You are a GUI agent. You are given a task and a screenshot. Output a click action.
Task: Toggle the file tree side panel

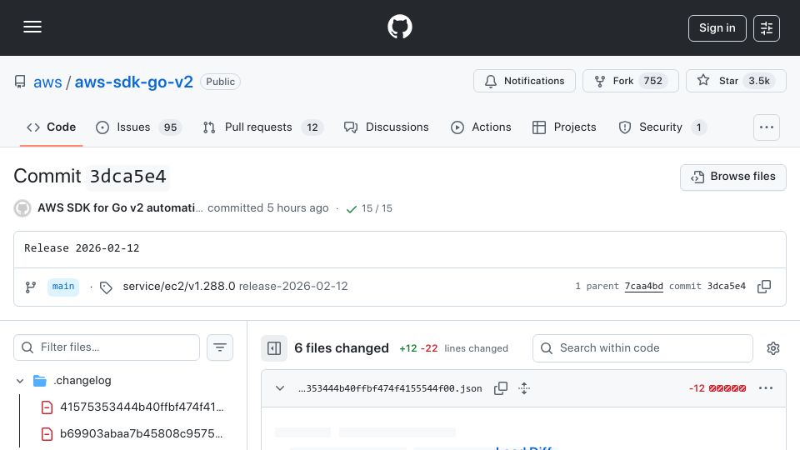click(274, 348)
